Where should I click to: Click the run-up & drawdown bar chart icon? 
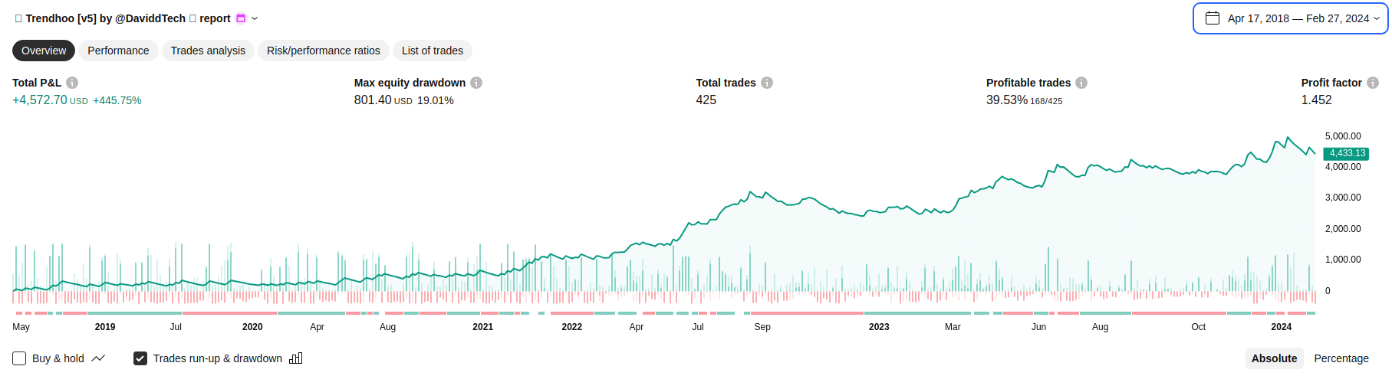coord(296,358)
